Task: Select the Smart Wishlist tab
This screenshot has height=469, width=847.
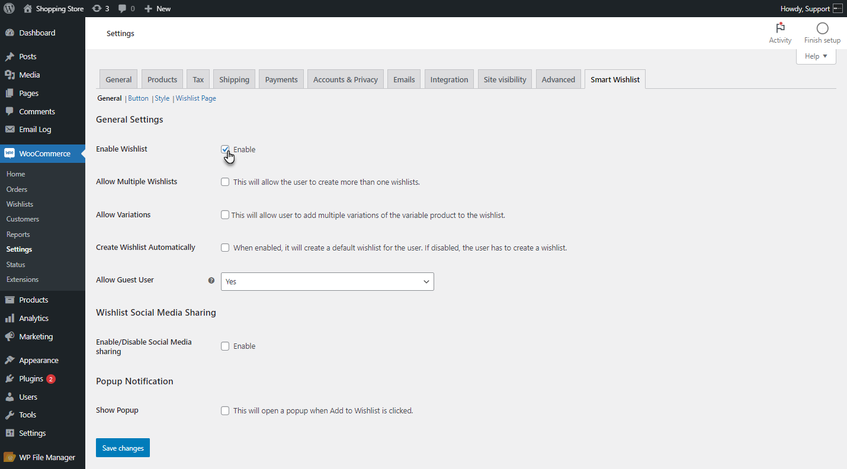Action: pos(615,79)
